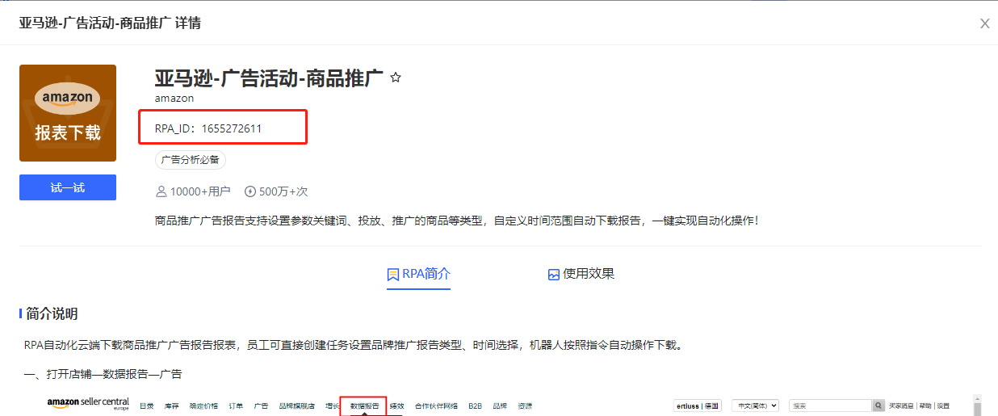998x416 pixels.
Task: Click the B2B menu in Amazon screenshot
Action: [475, 405]
